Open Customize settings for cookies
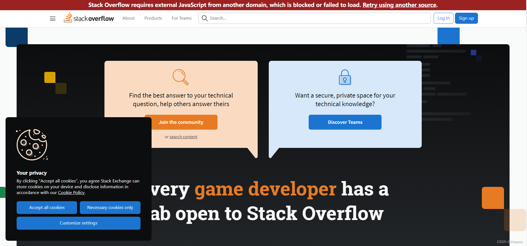The height and width of the screenshot is (246, 527). coord(78,223)
